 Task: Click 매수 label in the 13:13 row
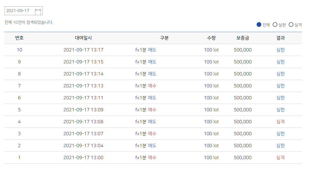[152, 86]
